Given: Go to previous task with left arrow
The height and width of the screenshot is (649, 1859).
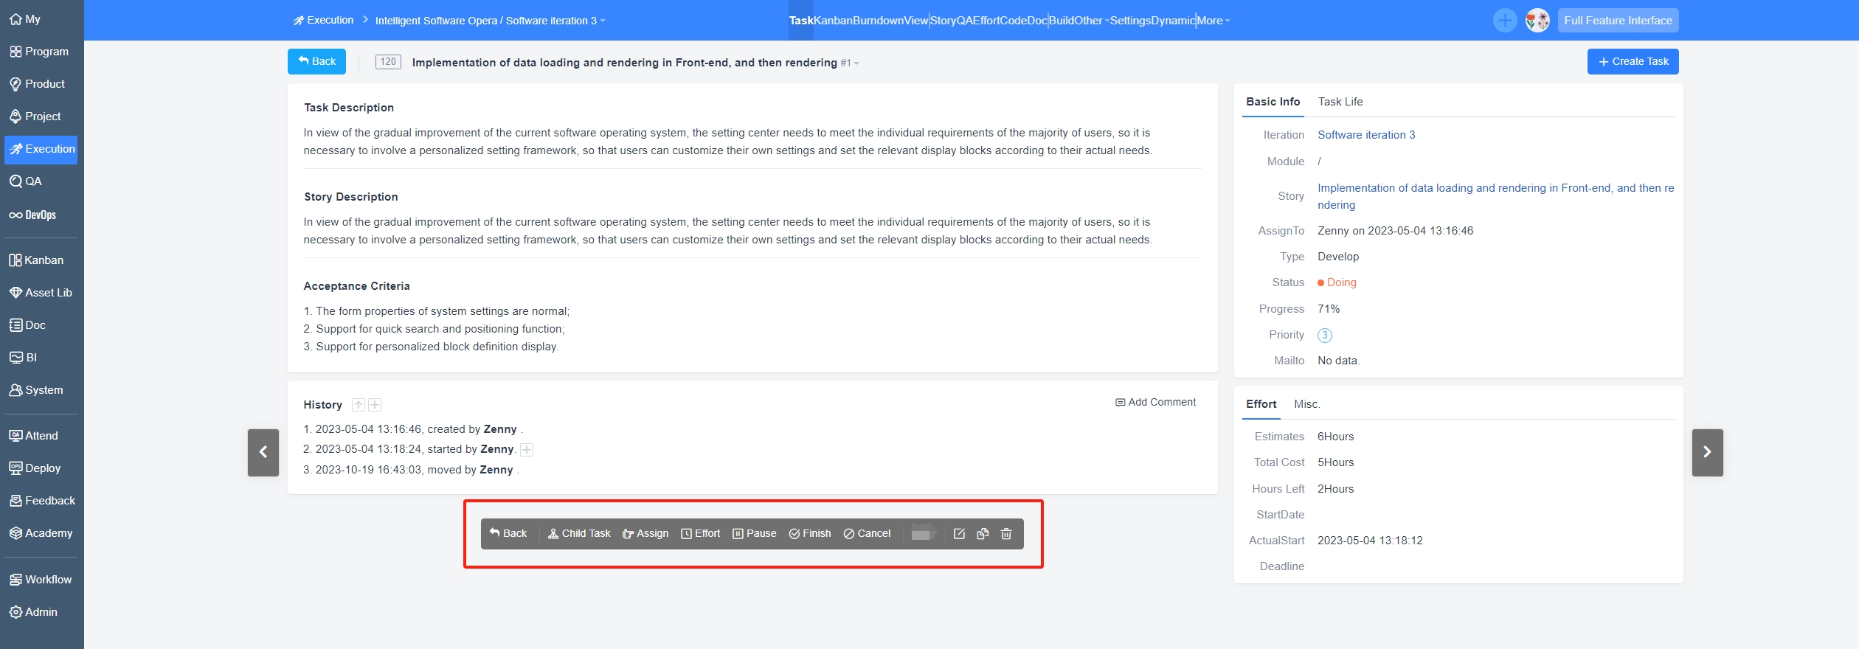Looking at the screenshot, I should tap(263, 452).
